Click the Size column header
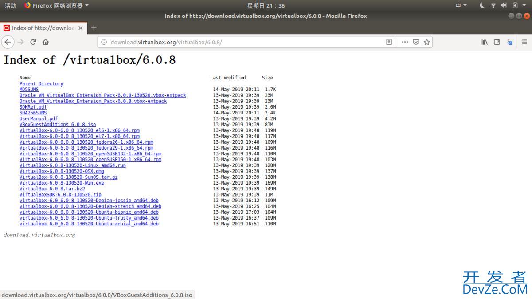Screen dimensions: 532x299 (x=267, y=78)
